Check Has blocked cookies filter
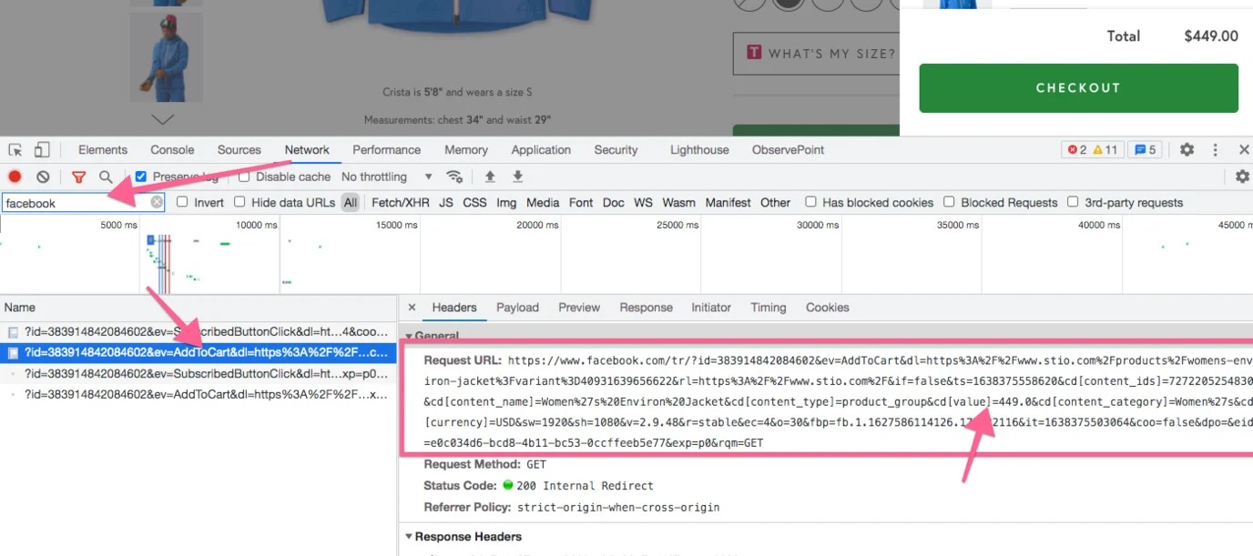This screenshot has height=556, width=1253. 810,202
